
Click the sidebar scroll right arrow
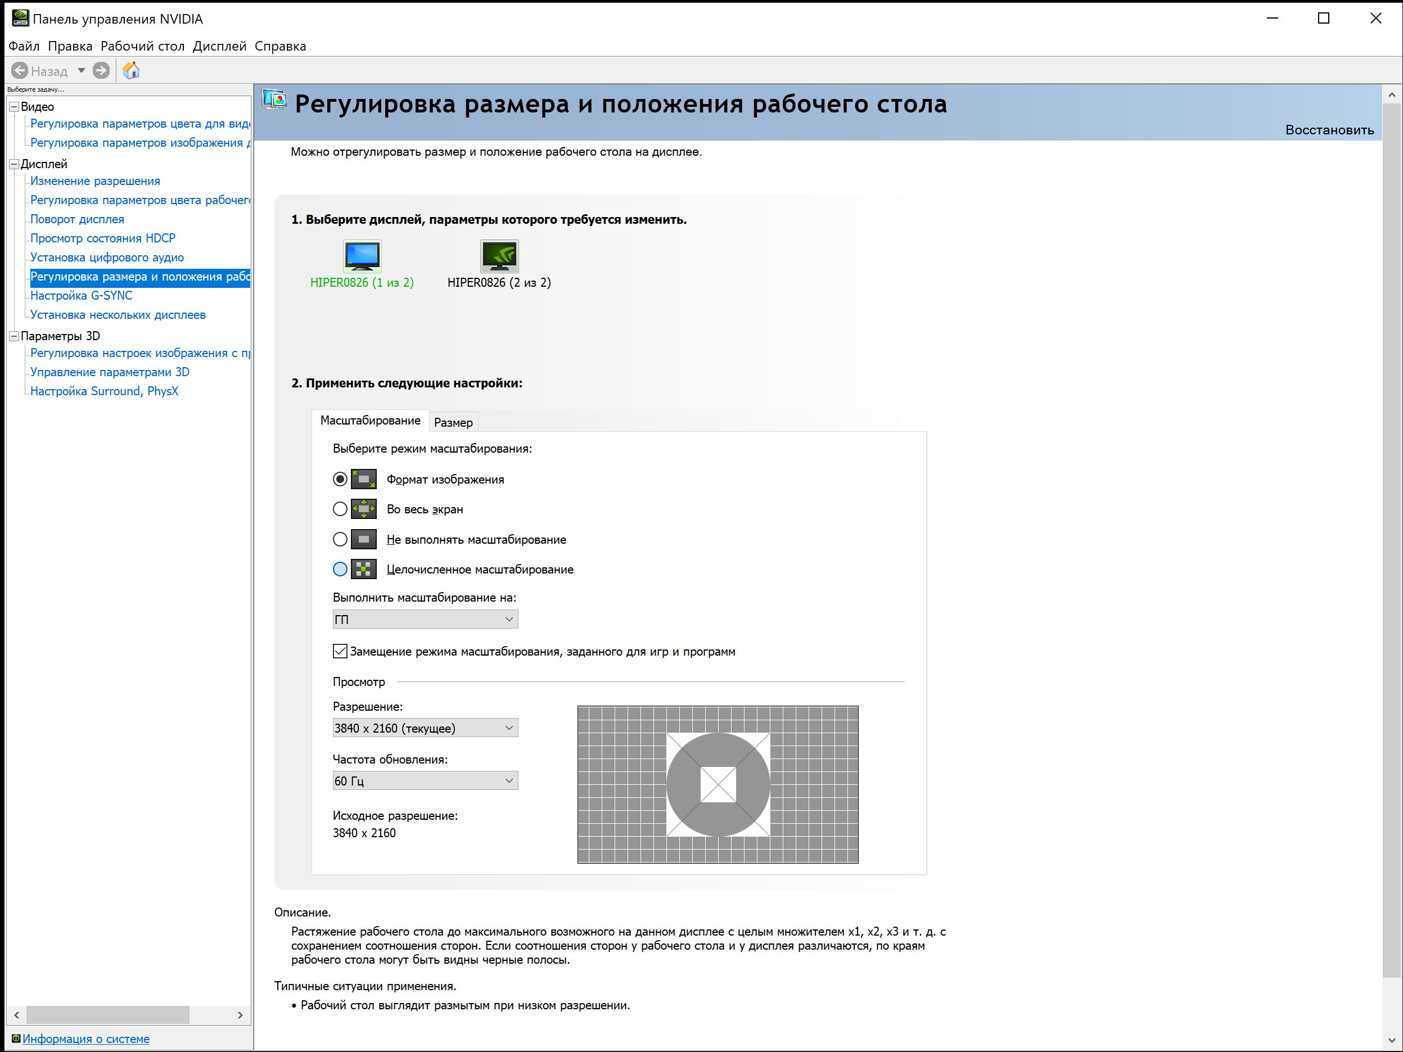[240, 1014]
